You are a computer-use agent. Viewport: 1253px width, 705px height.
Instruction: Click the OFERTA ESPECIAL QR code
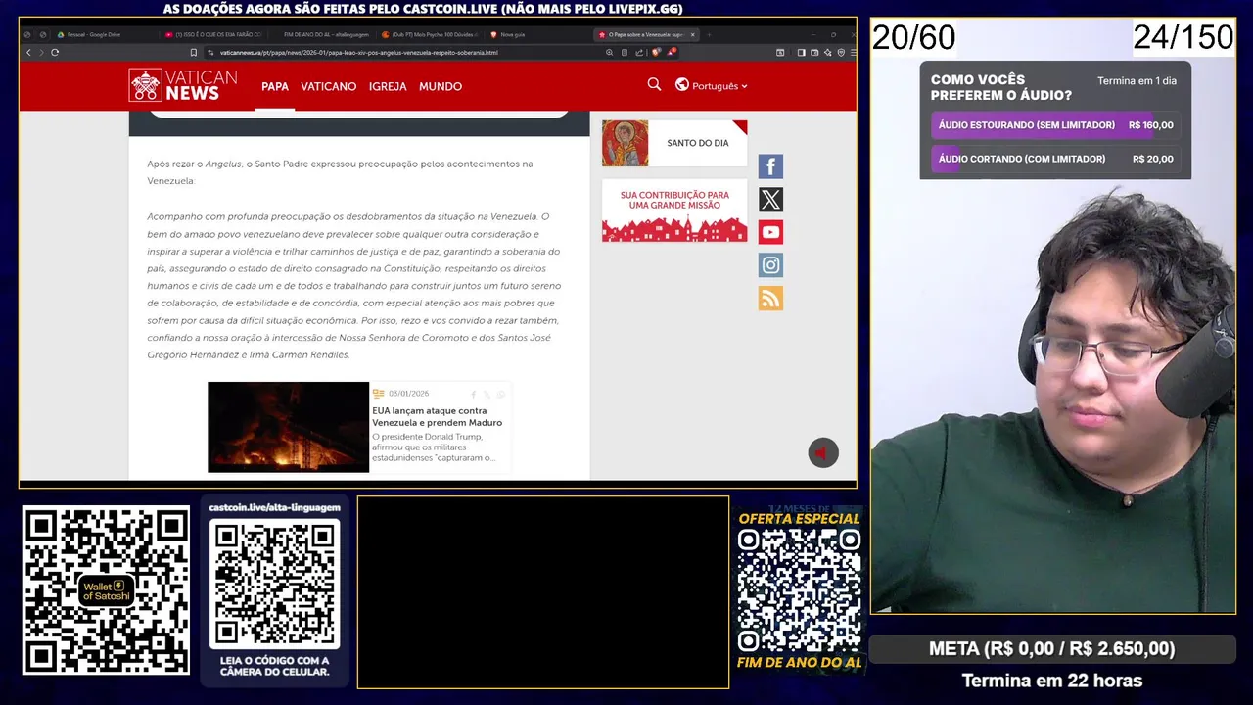(x=799, y=591)
